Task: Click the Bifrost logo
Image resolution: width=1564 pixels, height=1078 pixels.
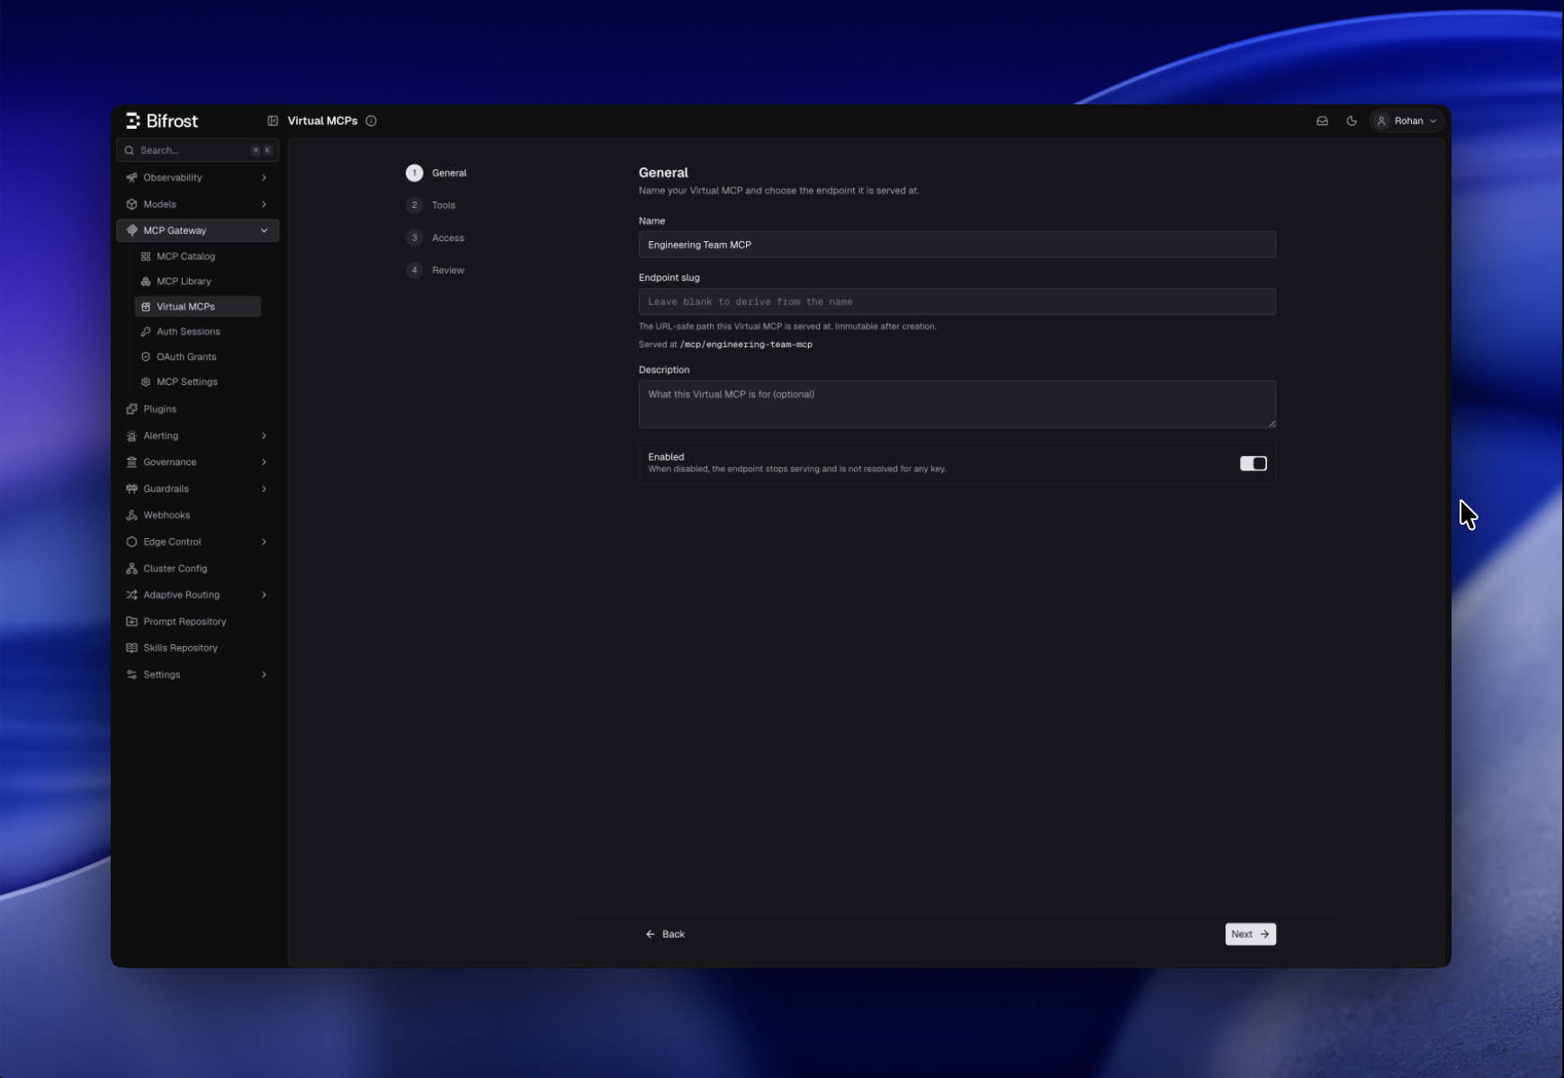Action: [162, 121]
